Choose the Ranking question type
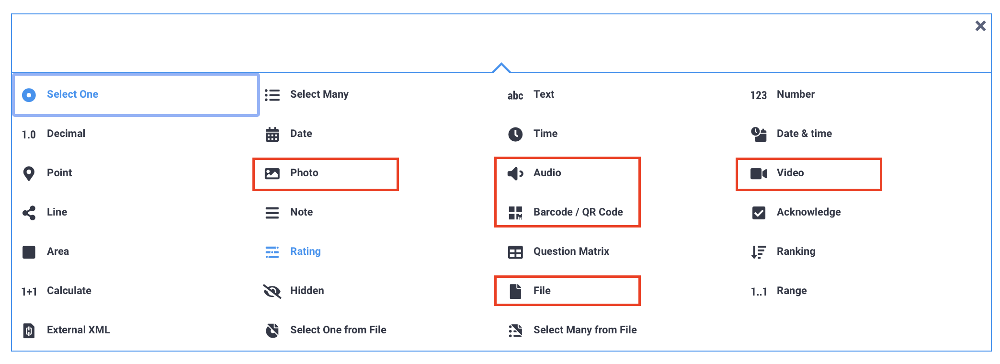The width and height of the screenshot is (1000, 364). (x=796, y=251)
